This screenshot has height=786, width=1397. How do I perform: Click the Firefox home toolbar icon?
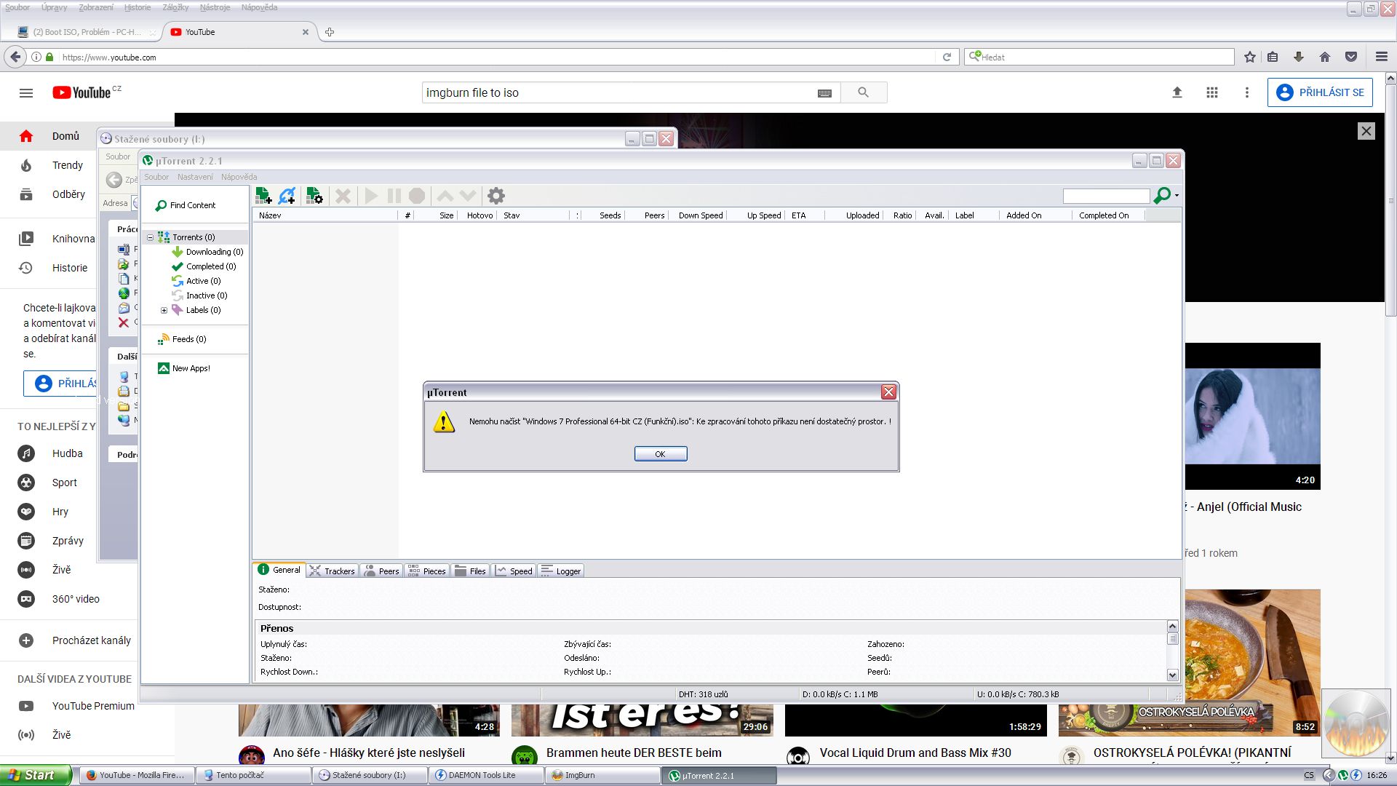click(x=1324, y=57)
